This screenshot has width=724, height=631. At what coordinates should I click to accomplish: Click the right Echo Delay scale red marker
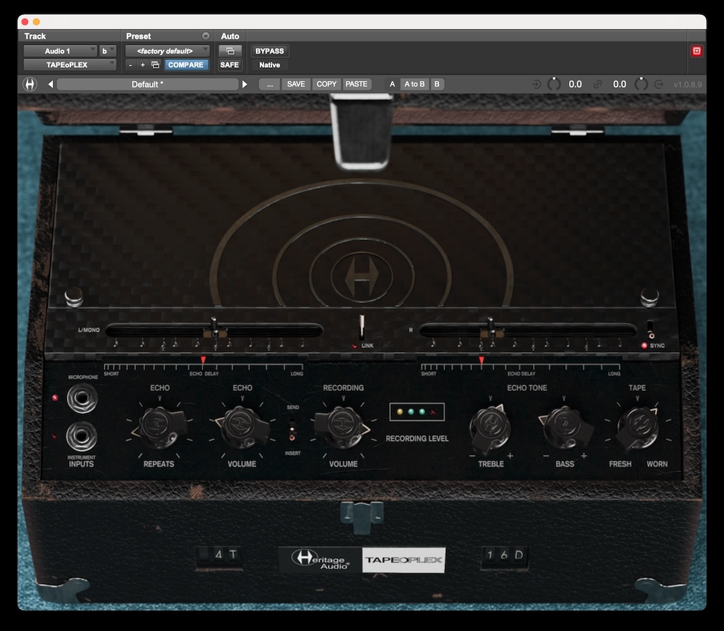[481, 360]
